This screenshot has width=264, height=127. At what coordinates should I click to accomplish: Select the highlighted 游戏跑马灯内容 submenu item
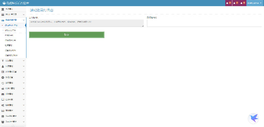pyautogui.click(x=13, y=25)
